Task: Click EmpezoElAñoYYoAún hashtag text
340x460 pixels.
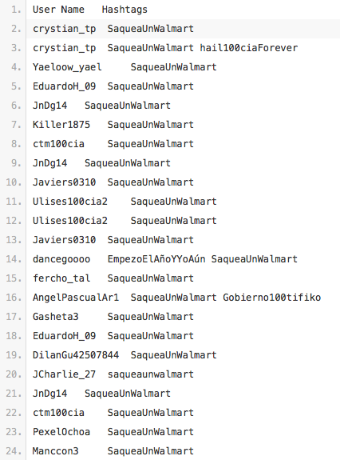Action: [156, 259]
